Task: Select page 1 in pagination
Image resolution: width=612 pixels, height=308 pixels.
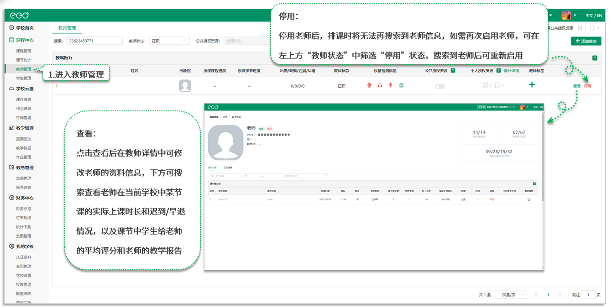Action: coord(548,295)
